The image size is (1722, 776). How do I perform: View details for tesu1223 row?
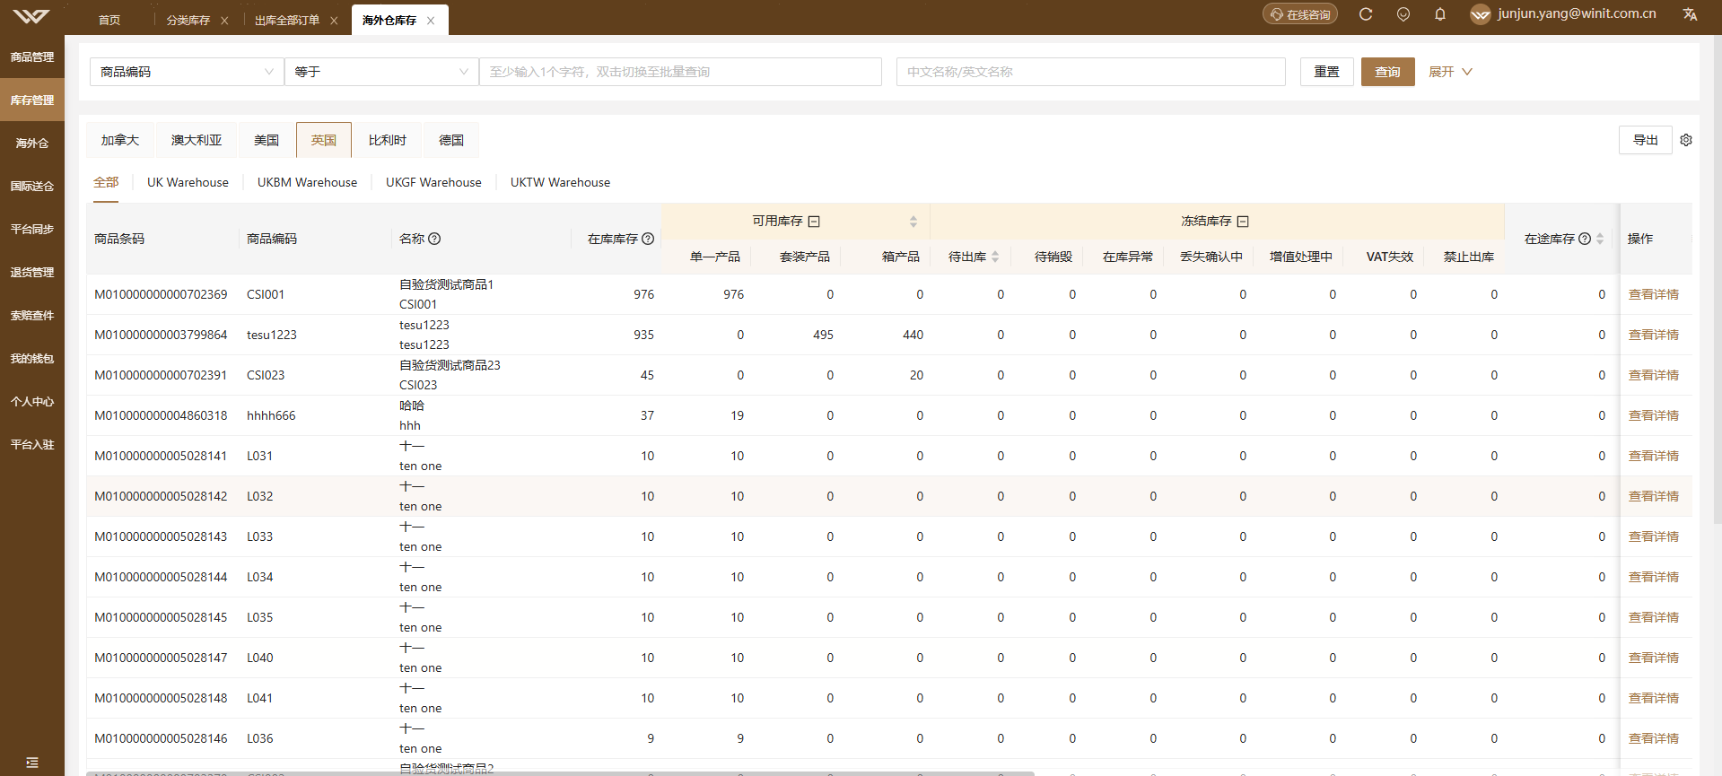click(1653, 335)
